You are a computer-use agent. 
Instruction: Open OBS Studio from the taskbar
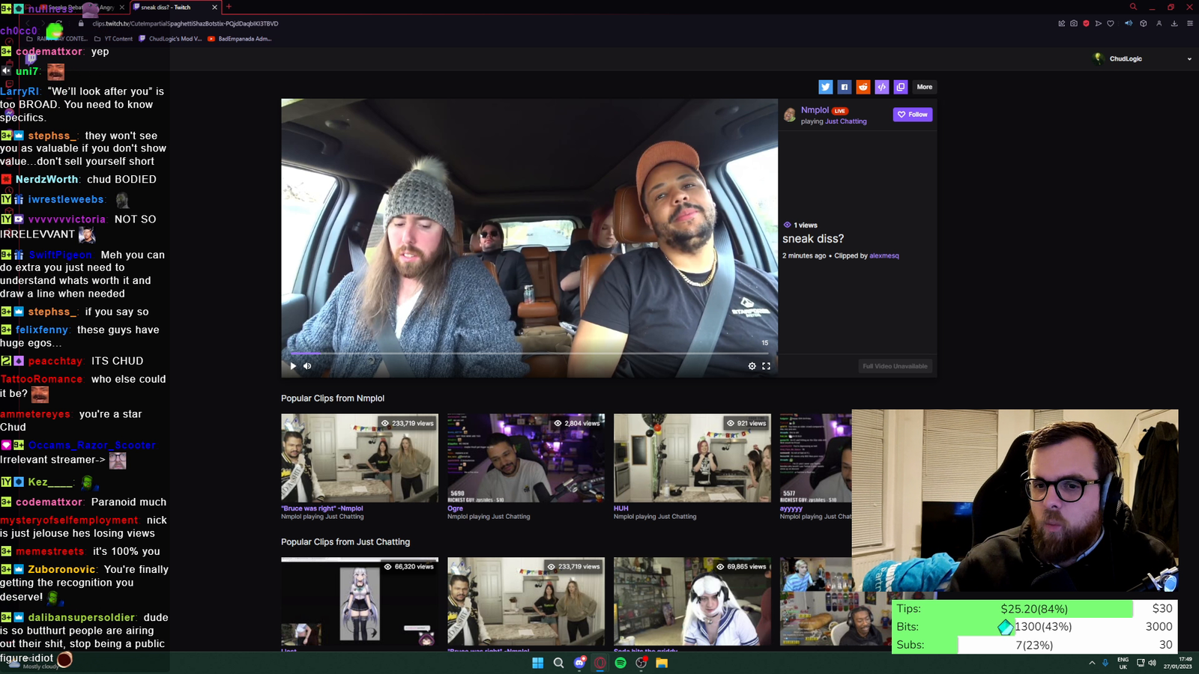pos(641,663)
